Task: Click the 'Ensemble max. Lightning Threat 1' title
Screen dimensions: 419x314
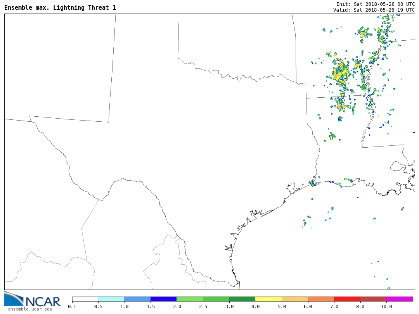Action: (60, 8)
